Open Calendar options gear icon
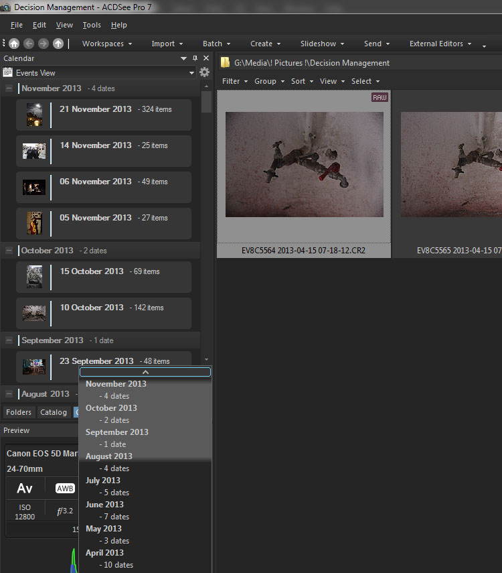Viewport: 502px width, 573px height. [x=205, y=72]
